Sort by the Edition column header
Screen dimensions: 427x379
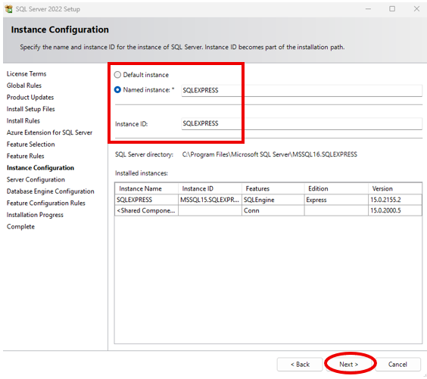coord(336,188)
